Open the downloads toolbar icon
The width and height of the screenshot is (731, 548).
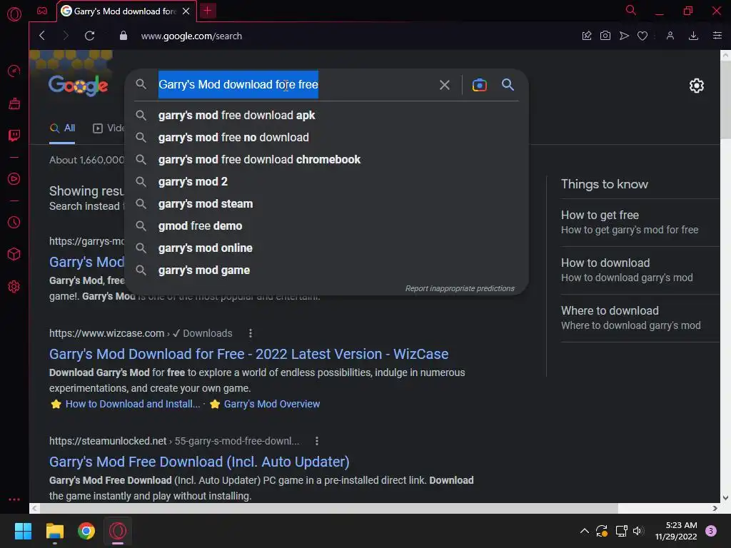click(694, 36)
